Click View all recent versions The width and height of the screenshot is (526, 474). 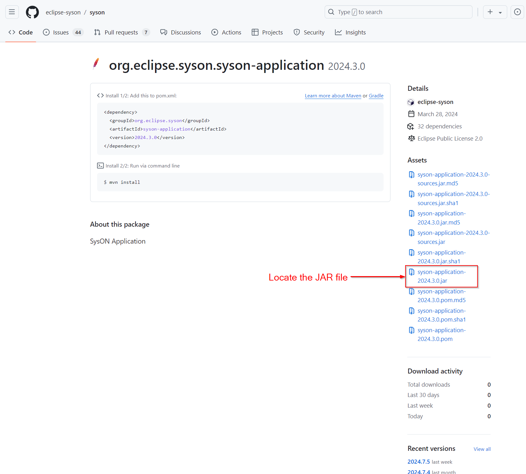[x=482, y=449]
